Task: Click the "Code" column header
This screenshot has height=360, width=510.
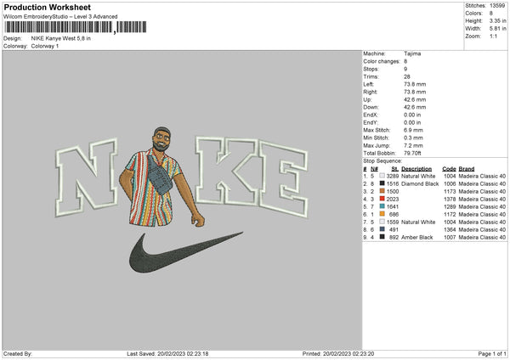Action: [449, 169]
